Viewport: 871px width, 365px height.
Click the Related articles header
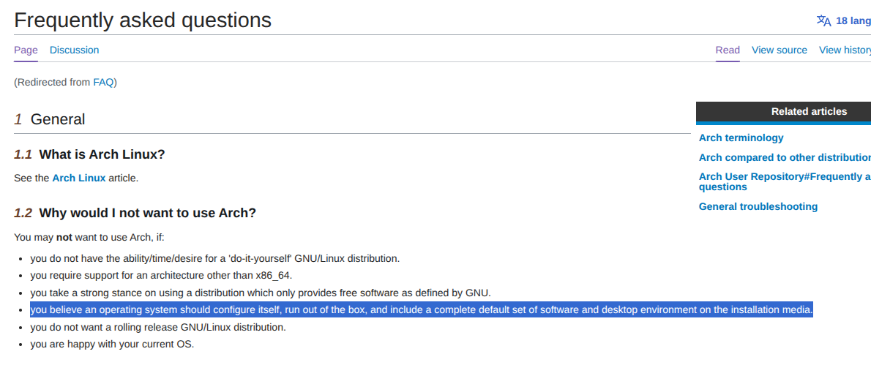(809, 111)
